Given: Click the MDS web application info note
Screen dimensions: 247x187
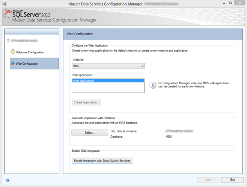Looking at the screenshot, I should pos(194,85).
